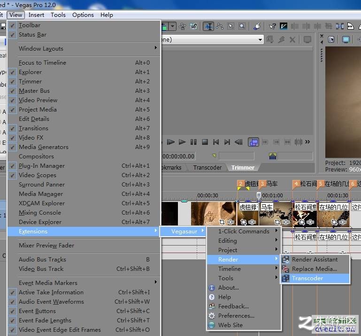Image resolution: width=361 pixels, height=336 pixels.
Task: Click the timeline cursor handle at 00:01:00
Action: click(259, 195)
